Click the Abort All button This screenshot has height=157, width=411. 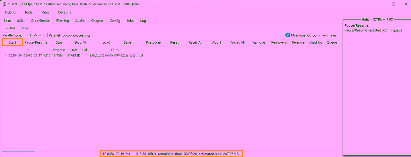pyautogui.click(x=238, y=42)
